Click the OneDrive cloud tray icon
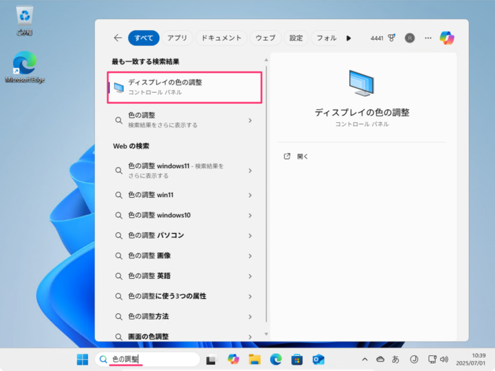This screenshot has width=495, height=371. pyautogui.click(x=380, y=359)
